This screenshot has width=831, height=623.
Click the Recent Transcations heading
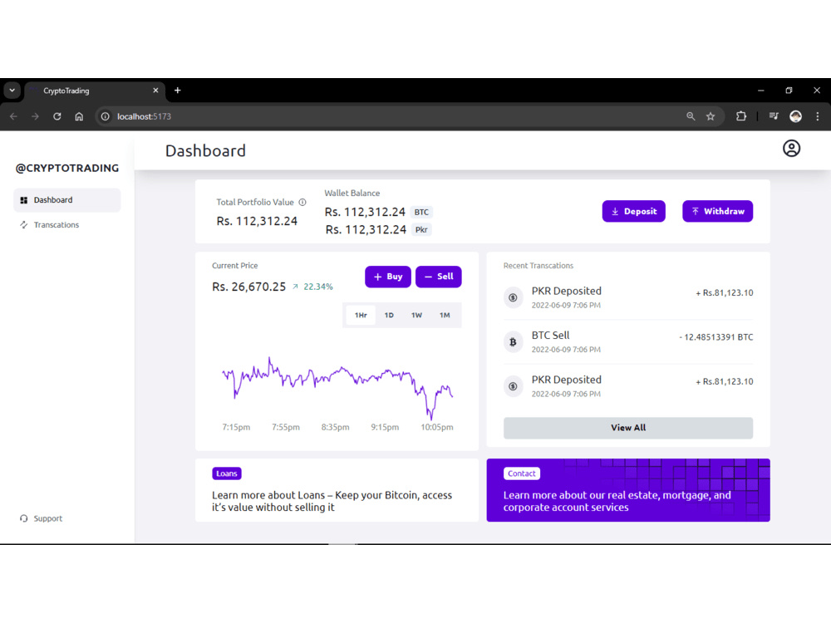coord(538,266)
